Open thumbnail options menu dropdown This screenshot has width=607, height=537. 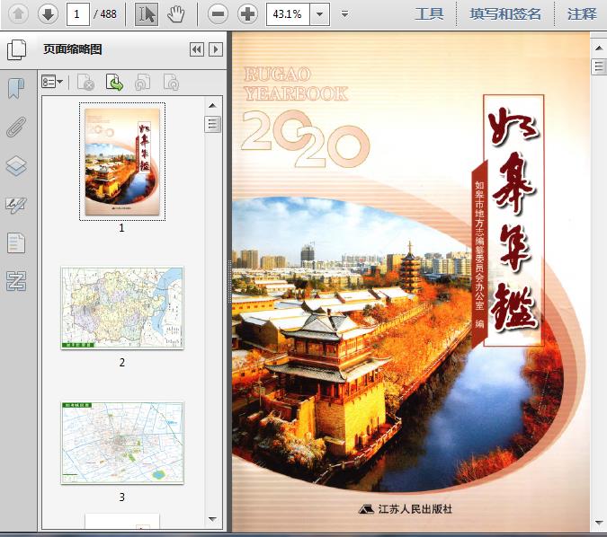(52, 82)
